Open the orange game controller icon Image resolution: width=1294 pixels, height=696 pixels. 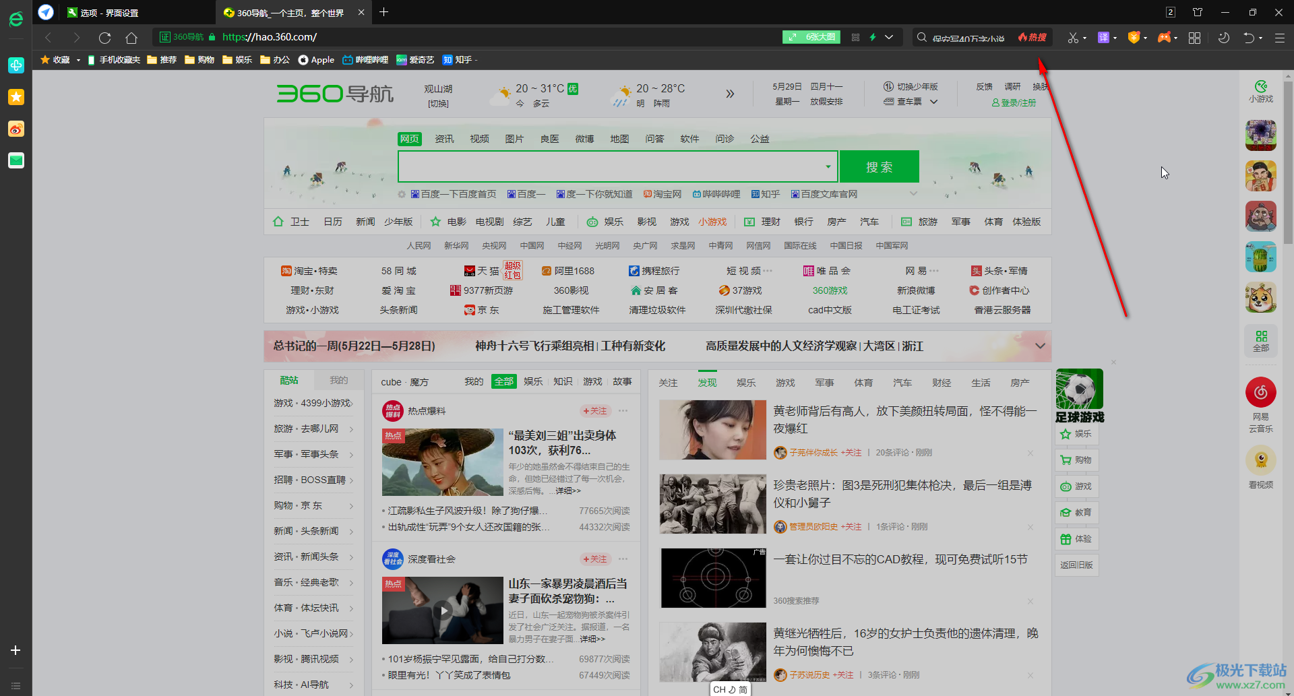pos(1164,38)
